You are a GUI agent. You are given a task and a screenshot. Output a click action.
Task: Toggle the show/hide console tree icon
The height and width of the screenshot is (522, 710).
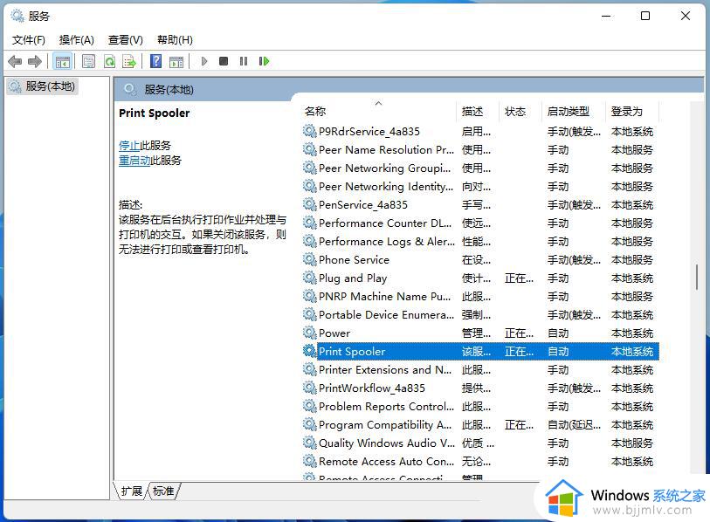coord(63,61)
